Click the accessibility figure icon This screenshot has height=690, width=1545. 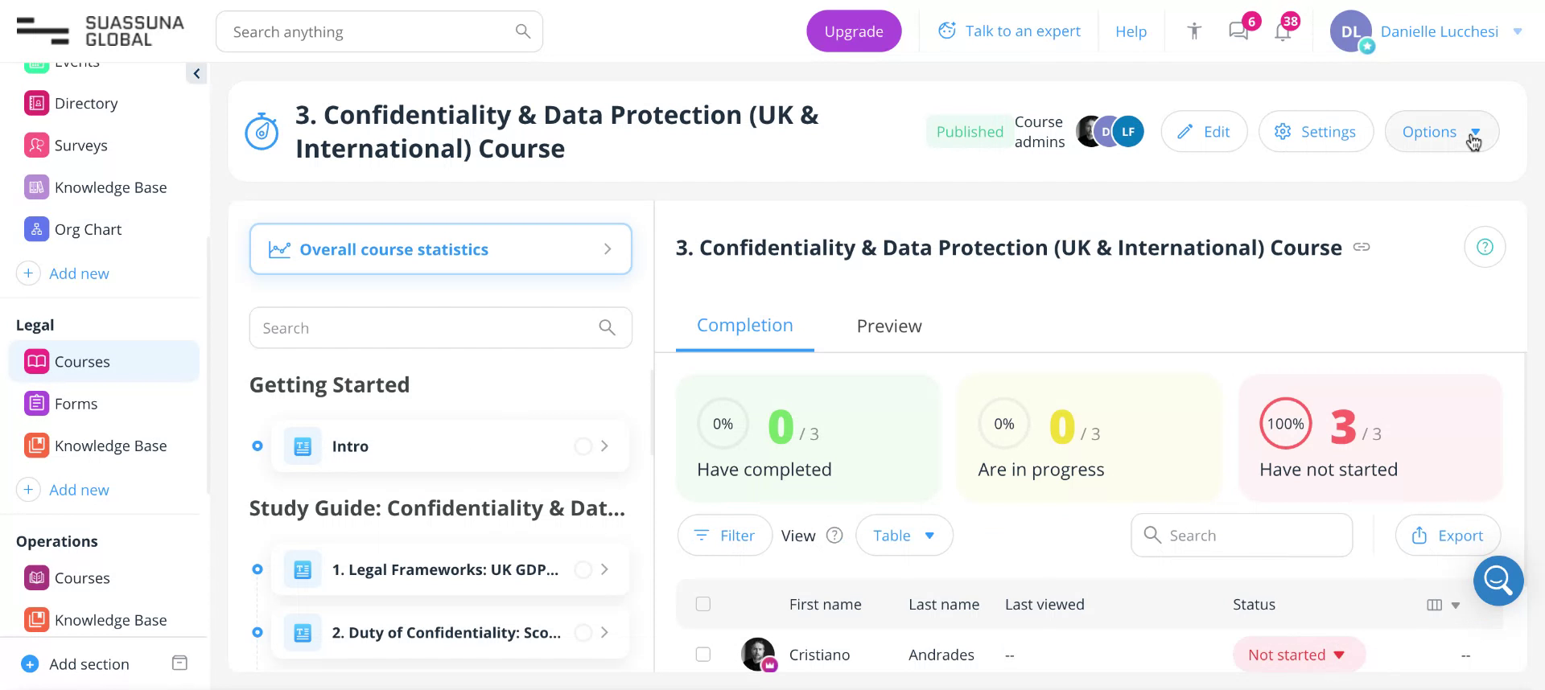pos(1194,31)
